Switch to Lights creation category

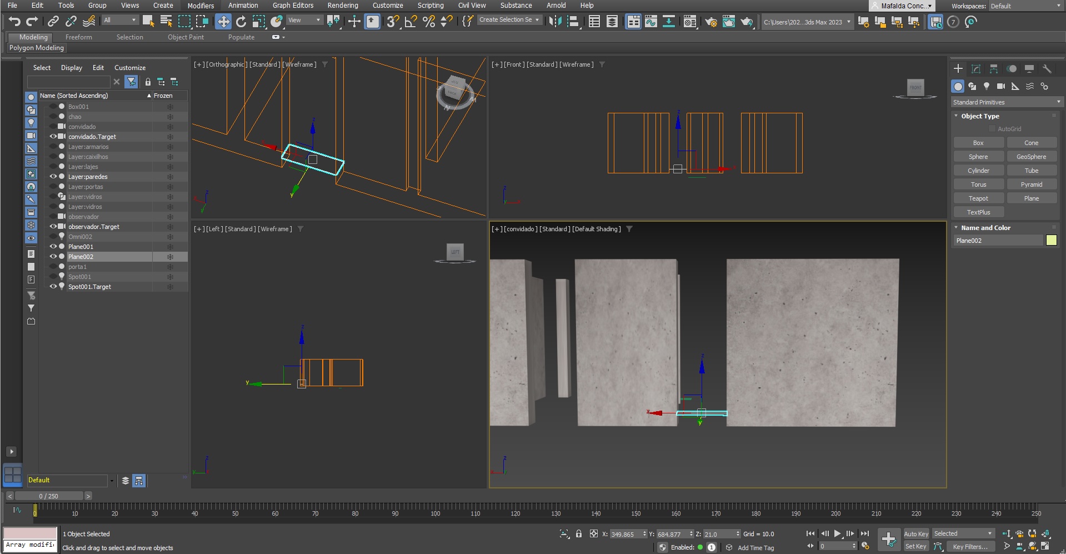pos(987,86)
